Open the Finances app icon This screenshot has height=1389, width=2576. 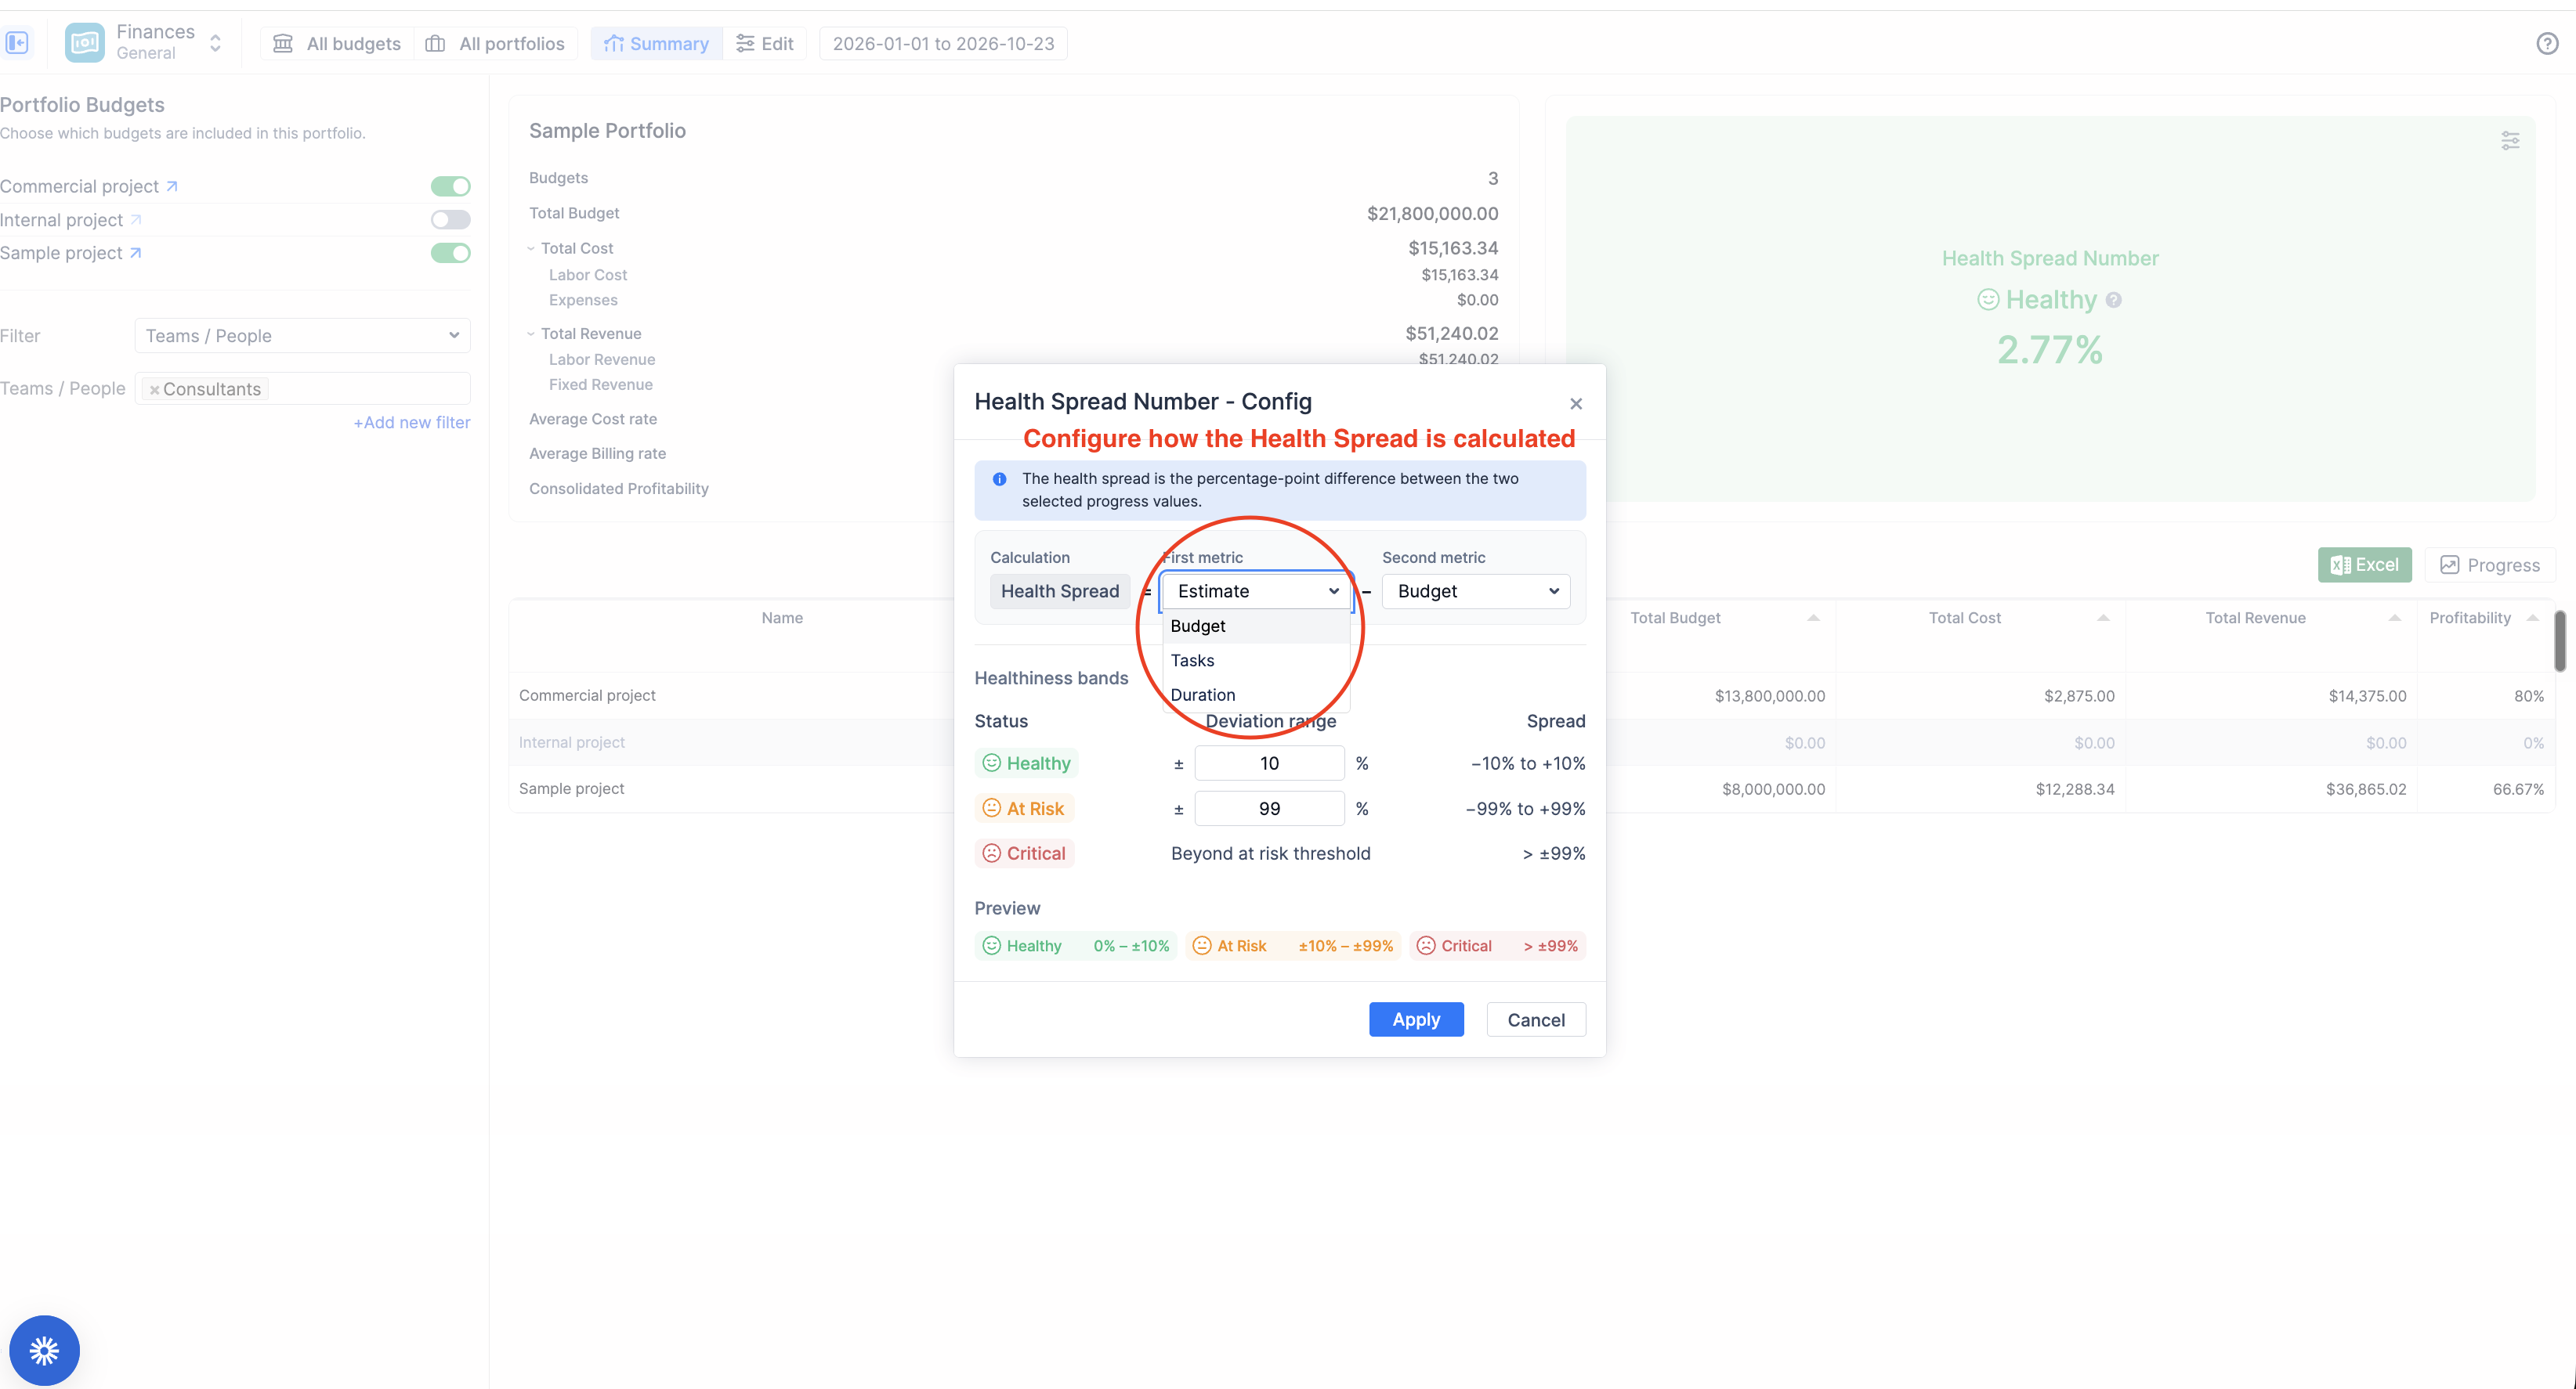click(85, 43)
